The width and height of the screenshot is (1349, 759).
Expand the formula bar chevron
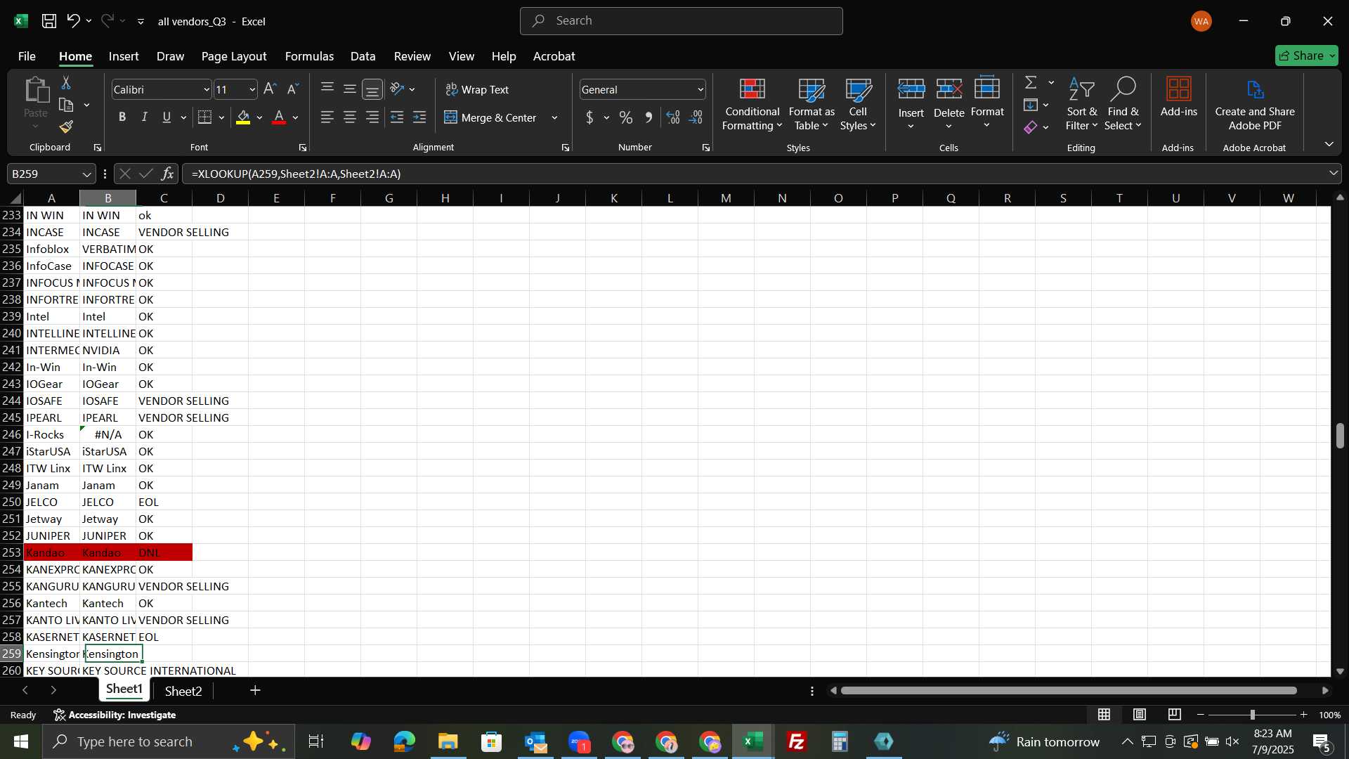click(1334, 174)
